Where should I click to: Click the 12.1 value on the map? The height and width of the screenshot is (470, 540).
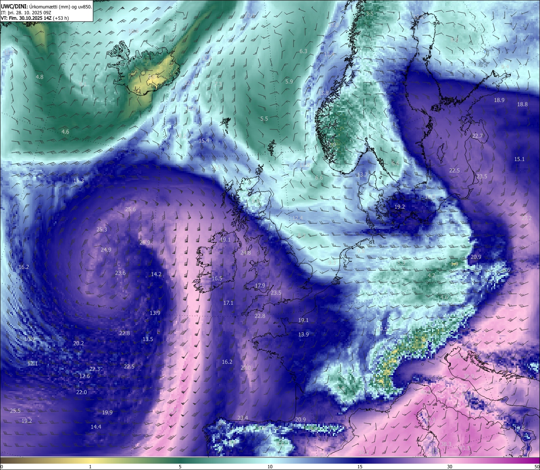tap(32, 363)
